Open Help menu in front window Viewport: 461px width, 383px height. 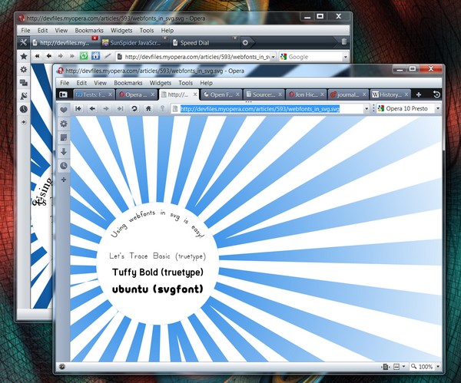point(206,83)
